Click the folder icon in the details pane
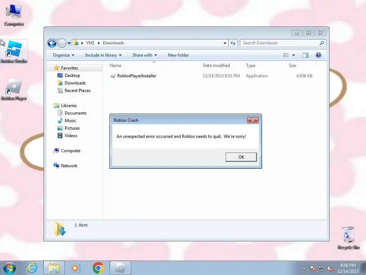 60,229
